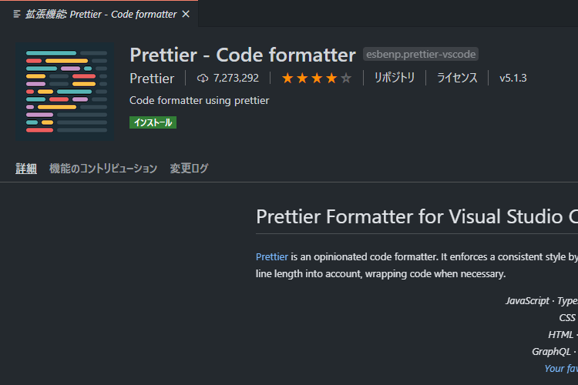Viewport: 578px width, 385px height.
Task: Click the blue Prettier link in description
Action: point(272,256)
